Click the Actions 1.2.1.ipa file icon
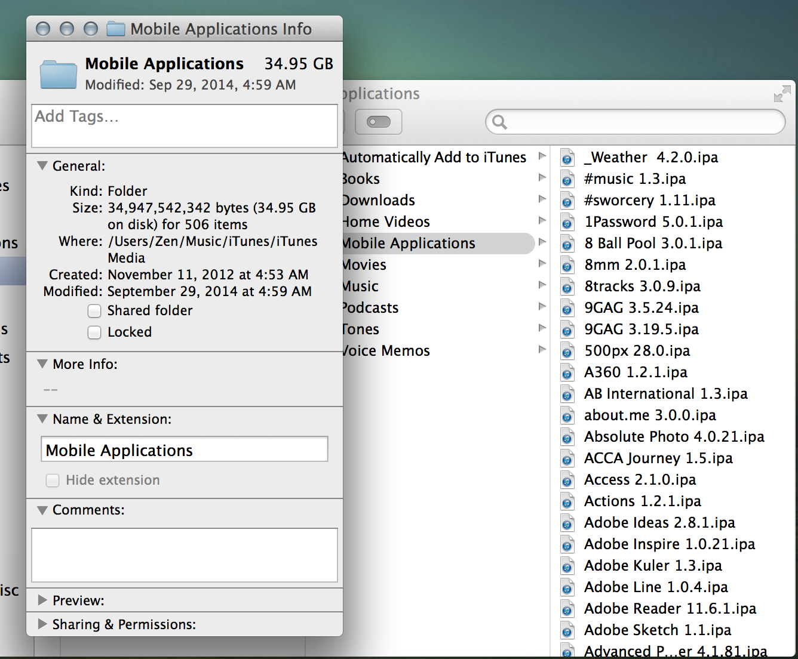798x659 pixels. 567,502
